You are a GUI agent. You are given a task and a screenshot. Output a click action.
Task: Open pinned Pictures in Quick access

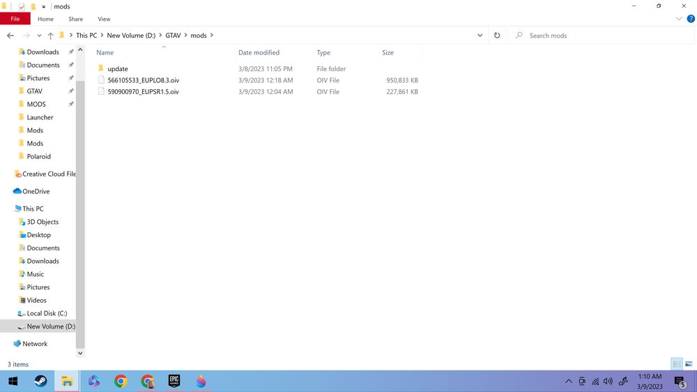pyautogui.click(x=38, y=78)
